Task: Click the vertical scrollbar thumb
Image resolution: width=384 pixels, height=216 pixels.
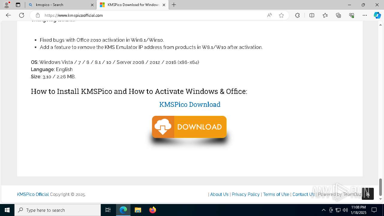Action: click(381, 187)
